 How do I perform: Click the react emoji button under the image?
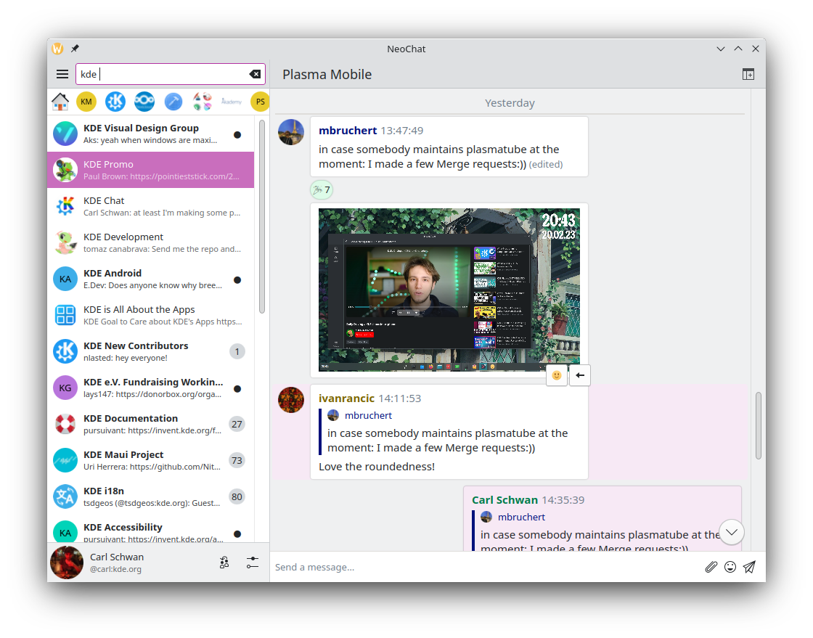556,375
